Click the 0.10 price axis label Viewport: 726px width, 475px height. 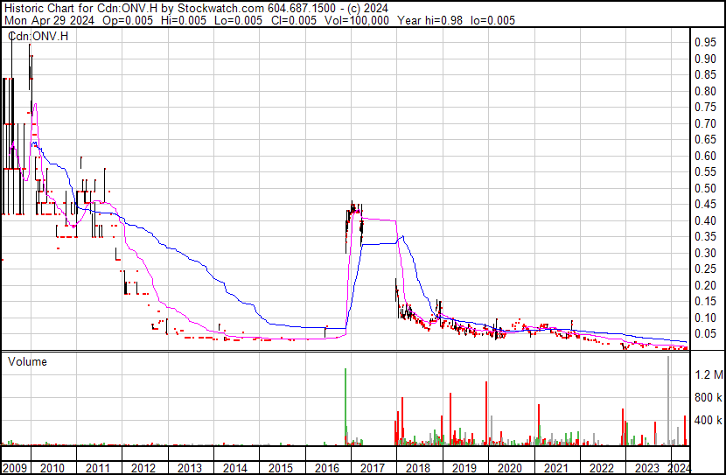[706, 318]
